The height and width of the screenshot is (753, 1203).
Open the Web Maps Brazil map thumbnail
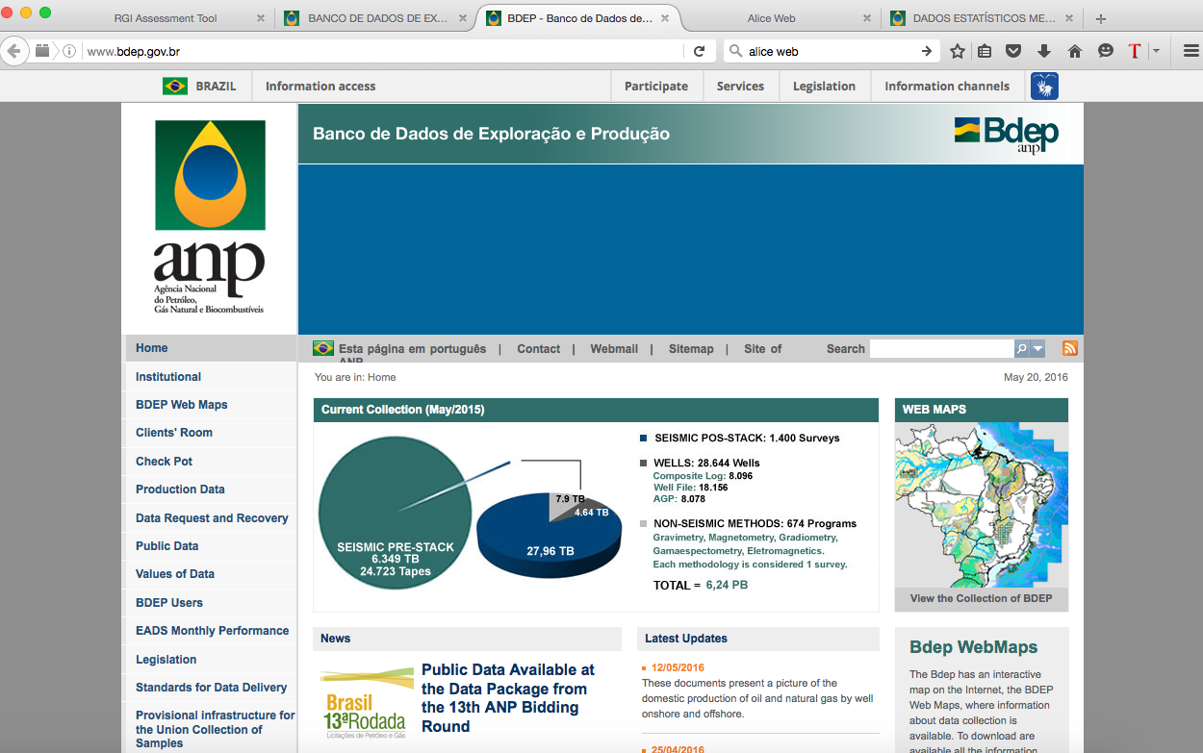982,505
